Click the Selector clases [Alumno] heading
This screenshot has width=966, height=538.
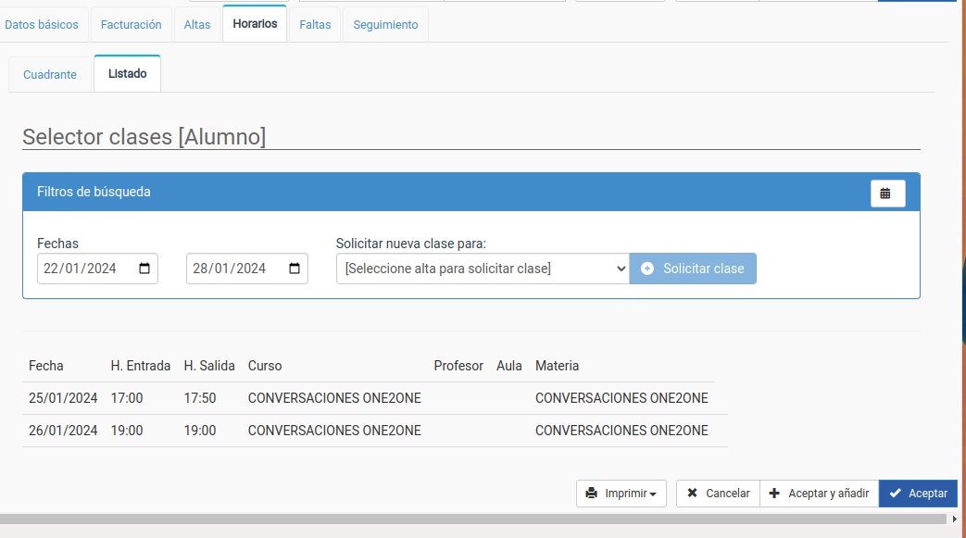(x=144, y=137)
